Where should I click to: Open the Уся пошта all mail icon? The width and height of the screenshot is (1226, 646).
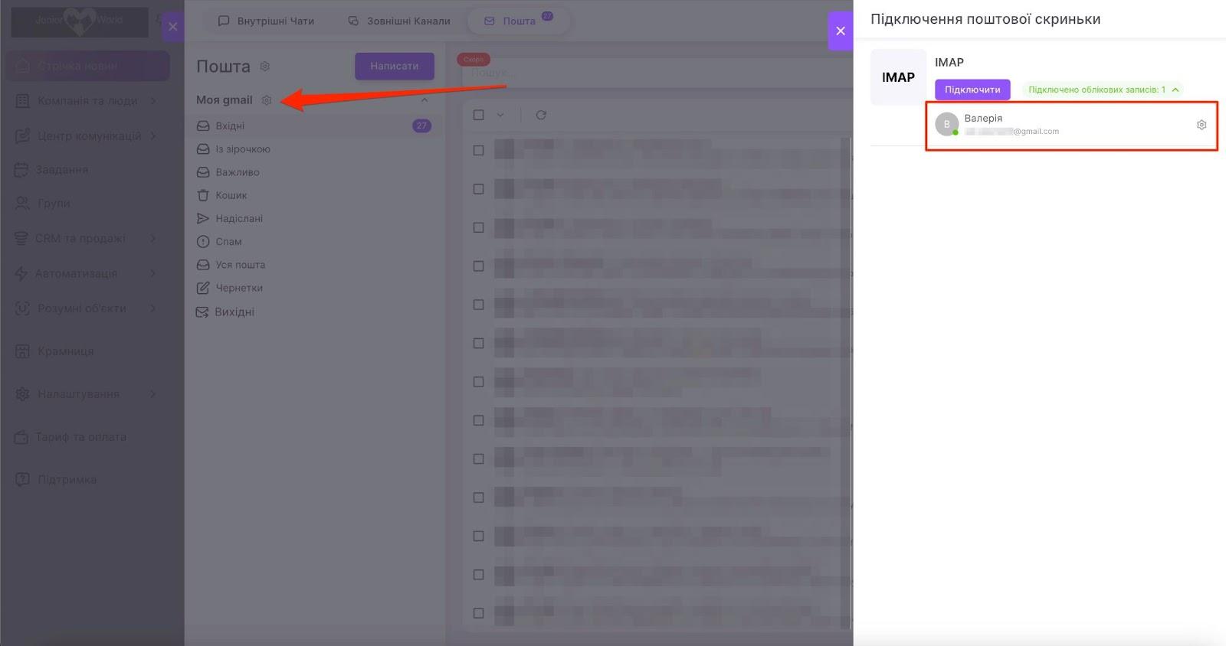point(203,265)
